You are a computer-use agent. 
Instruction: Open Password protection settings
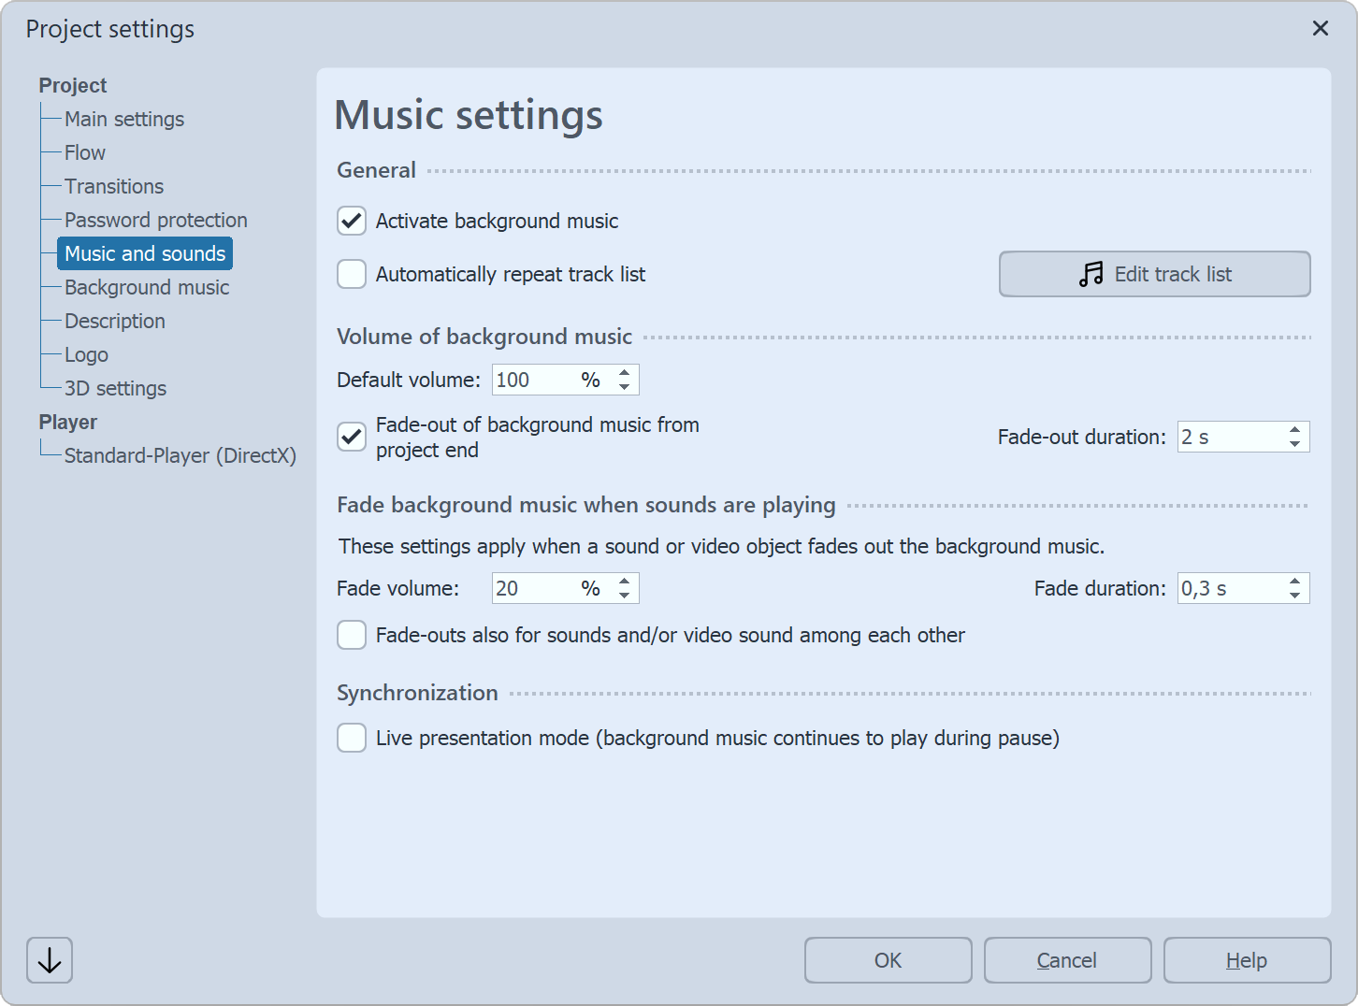(x=155, y=220)
